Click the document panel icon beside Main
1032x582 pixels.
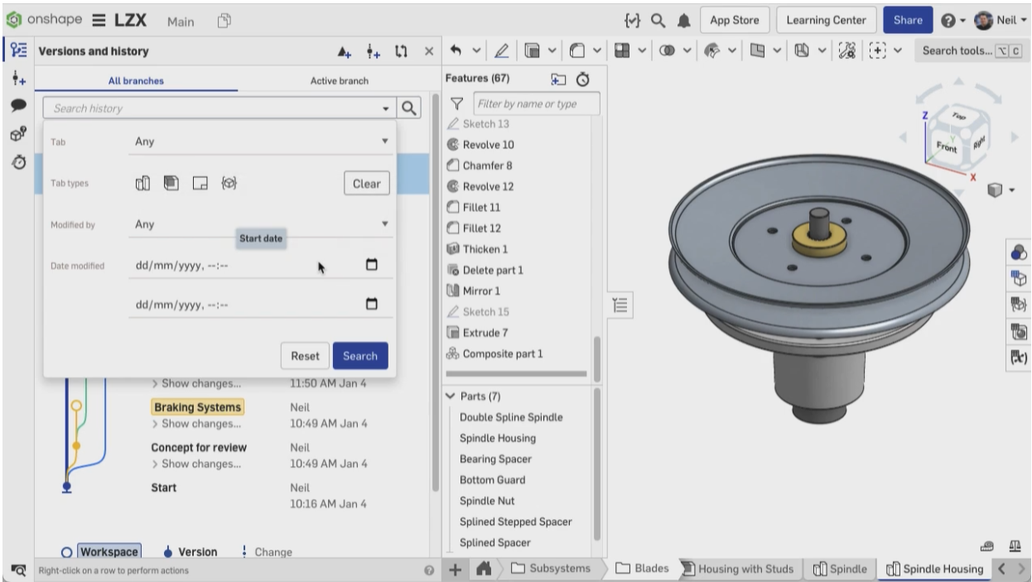[x=224, y=21]
